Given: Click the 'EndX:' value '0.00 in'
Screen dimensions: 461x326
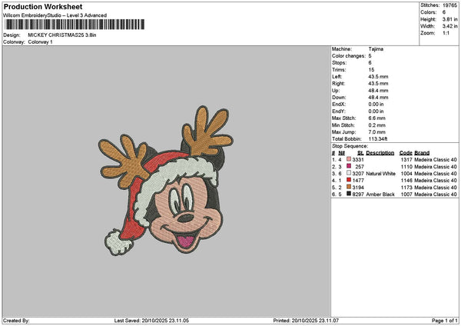Looking at the screenshot, I should coord(376,105).
